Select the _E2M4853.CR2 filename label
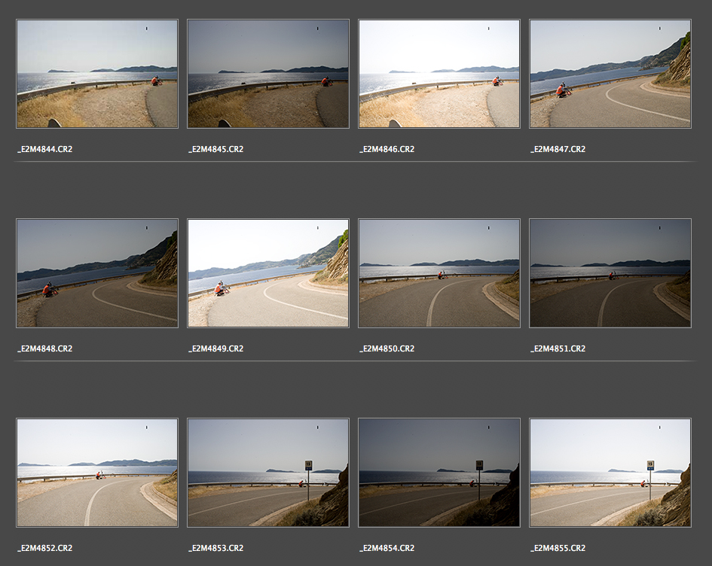712x566 pixels. (216, 548)
